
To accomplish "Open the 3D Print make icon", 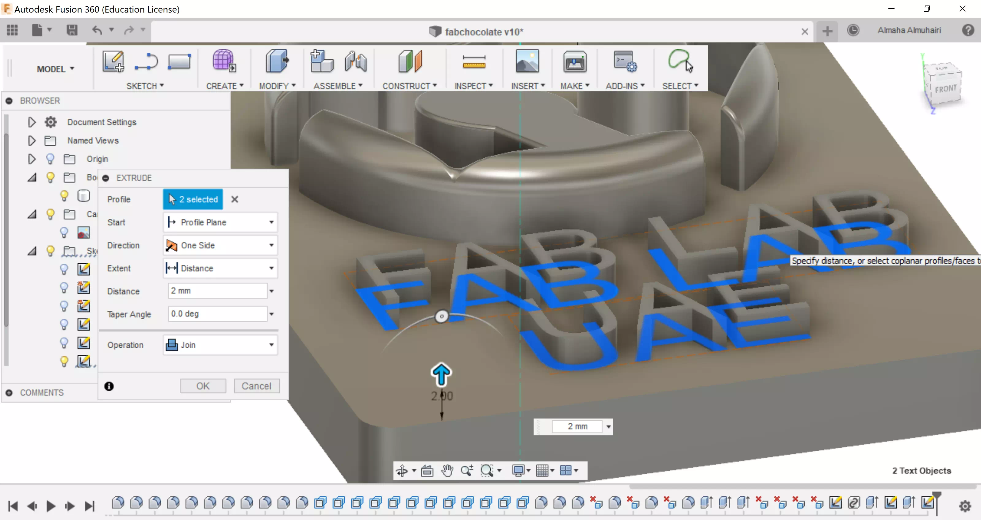I will click(574, 62).
